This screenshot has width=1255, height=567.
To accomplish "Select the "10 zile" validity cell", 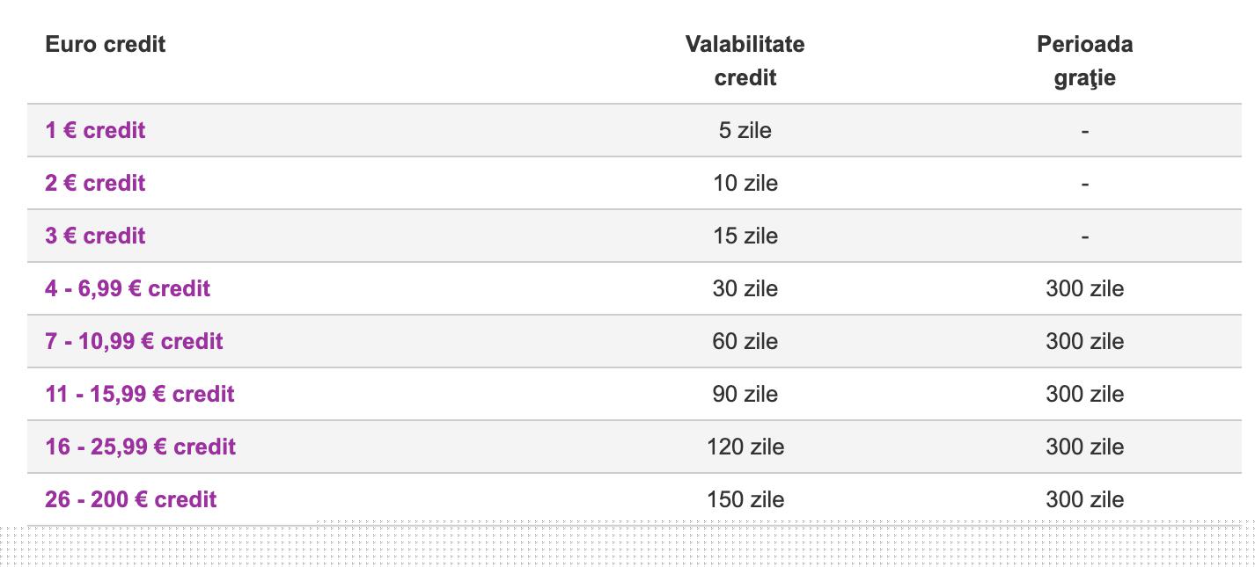I will point(745,183).
